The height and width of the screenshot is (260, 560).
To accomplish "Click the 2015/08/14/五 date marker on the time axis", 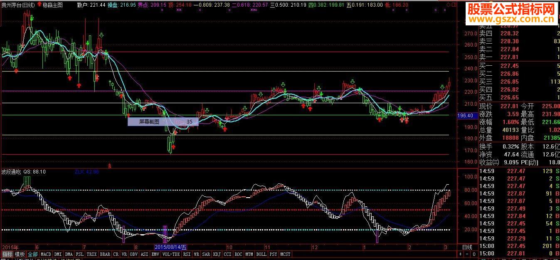I will (x=170, y=247).
